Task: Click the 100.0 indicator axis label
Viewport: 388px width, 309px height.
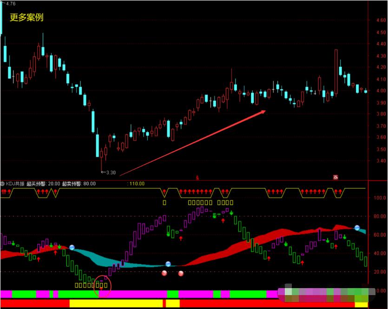Action: pos(380,198)
